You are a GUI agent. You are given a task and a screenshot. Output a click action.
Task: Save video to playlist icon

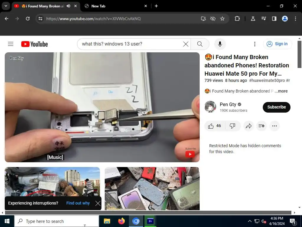261,126
